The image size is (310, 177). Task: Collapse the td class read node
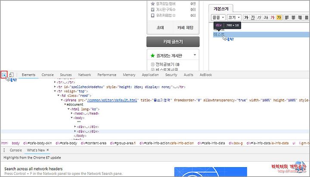coord(58,95)
